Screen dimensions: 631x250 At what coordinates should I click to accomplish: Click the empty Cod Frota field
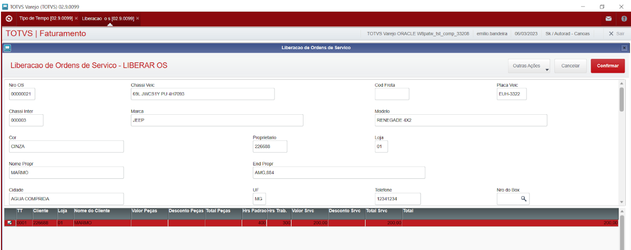point(392,94)
